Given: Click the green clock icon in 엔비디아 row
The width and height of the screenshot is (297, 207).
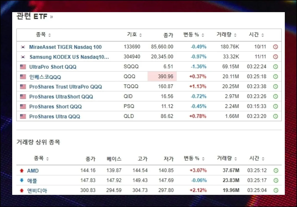Looking at the screenshot, I should (276, 190).
